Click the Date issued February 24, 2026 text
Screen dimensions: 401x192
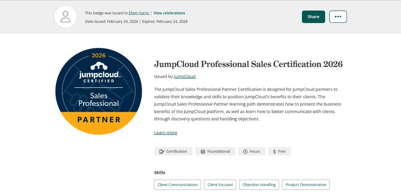point(111,21)
